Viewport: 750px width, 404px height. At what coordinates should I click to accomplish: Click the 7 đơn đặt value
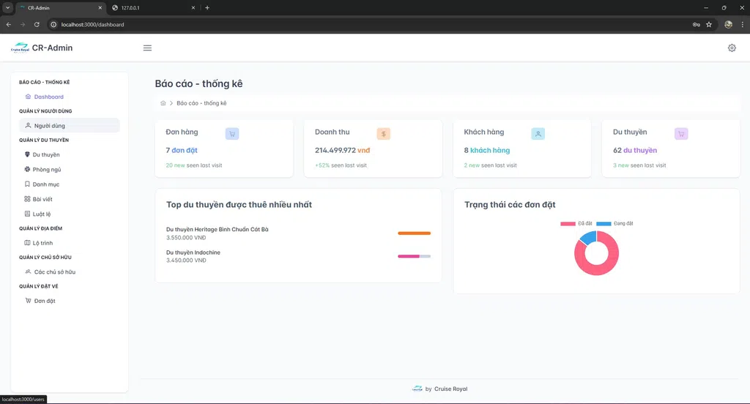[x=182, y=150]
